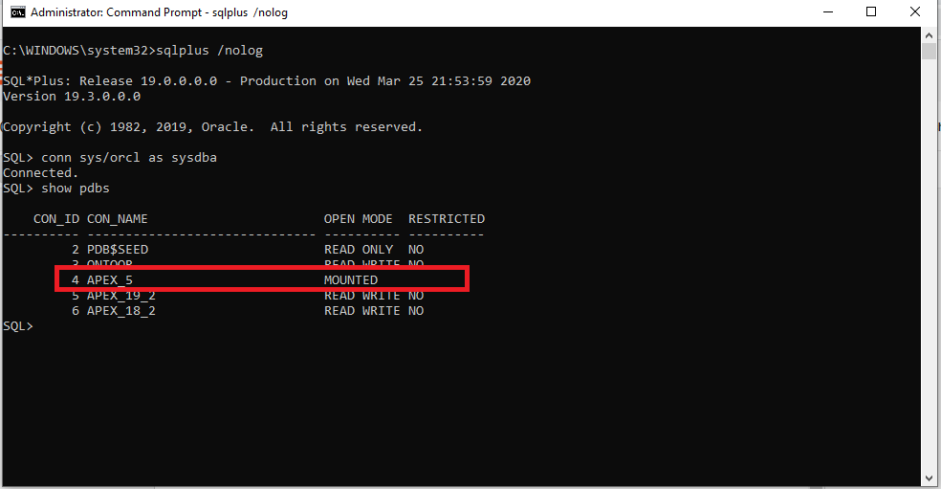941x489 pixels.
Task: Maximize the Command Prompt window
Action: click(x=871, y=12)
